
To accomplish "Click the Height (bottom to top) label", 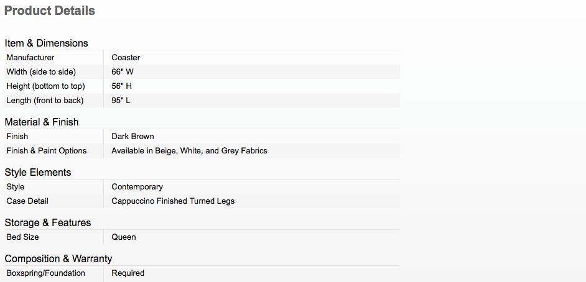I will (45, 86).
